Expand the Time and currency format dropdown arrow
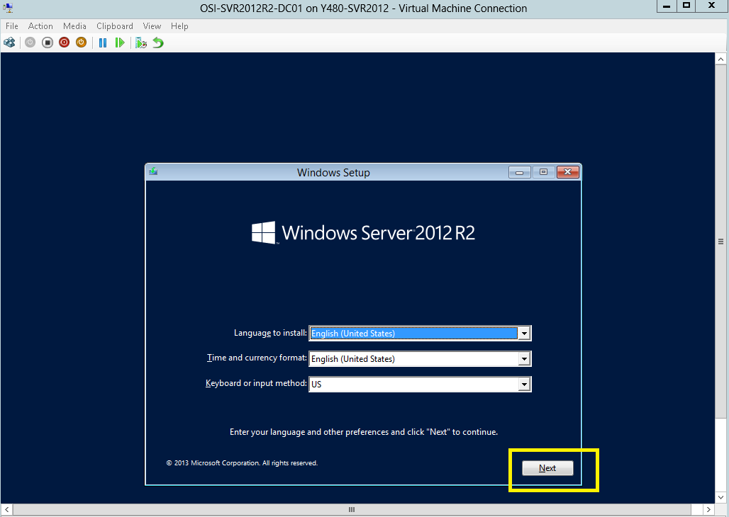729x517 pixels. click(x=524, y=358)
